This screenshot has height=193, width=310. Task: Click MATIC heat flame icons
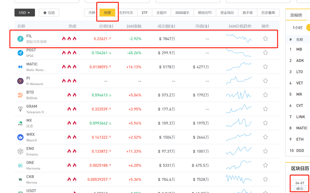[x=69, y=67]
